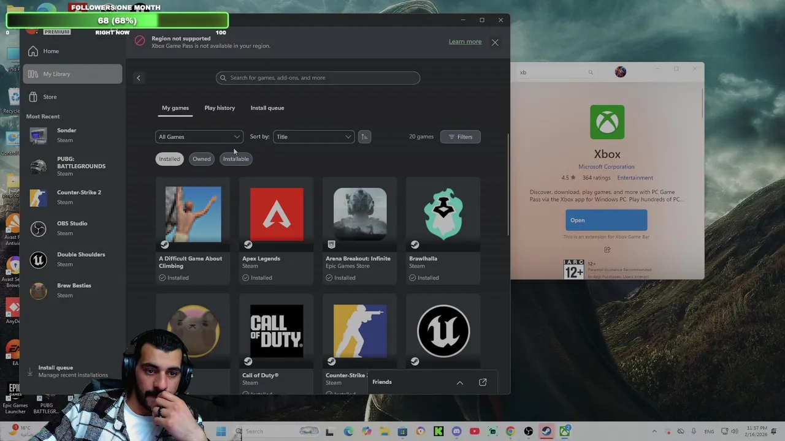Image resolution: width=785 pixels, height=441 pixels.
Task: Toggle the Installed filter chip
Action: click(169, 159)
